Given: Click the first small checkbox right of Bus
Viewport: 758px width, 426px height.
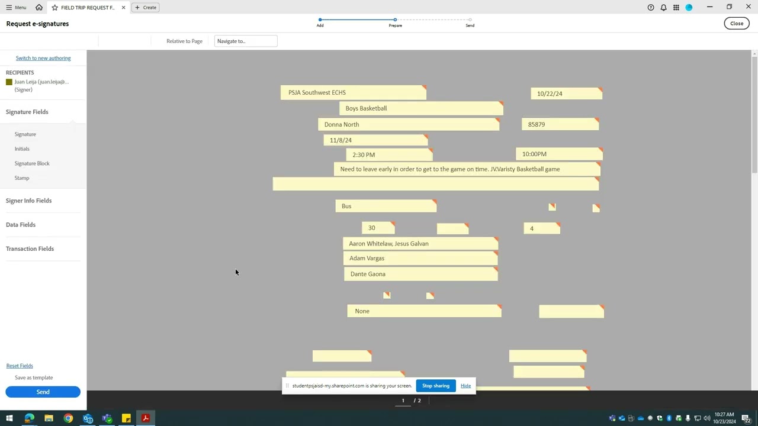Looking at the screenshot, I should click(552, 206).
